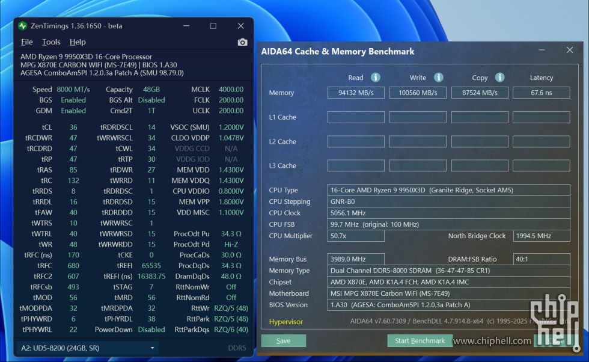
Task: Click the PowerDown value Disabled
Action: [151, 330]
